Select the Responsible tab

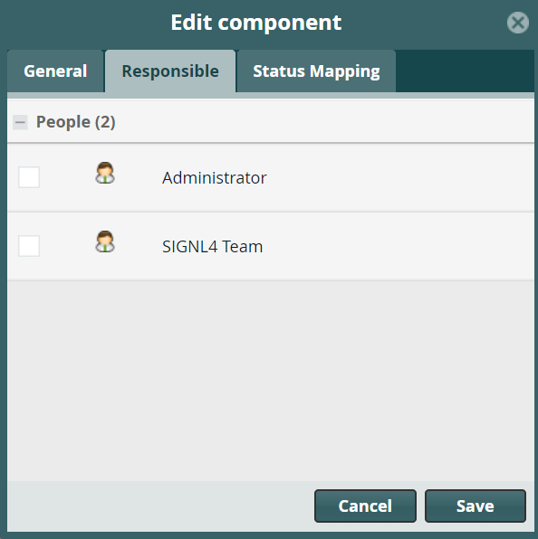[x=170, y=71]
